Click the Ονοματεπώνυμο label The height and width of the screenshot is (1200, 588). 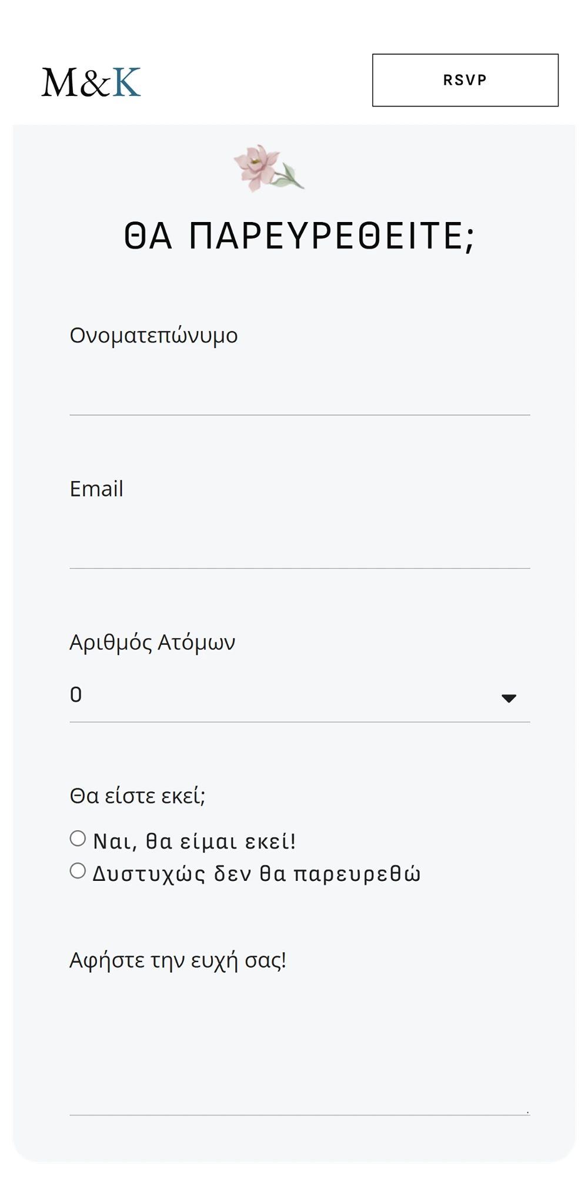click(x=153, y=336)
